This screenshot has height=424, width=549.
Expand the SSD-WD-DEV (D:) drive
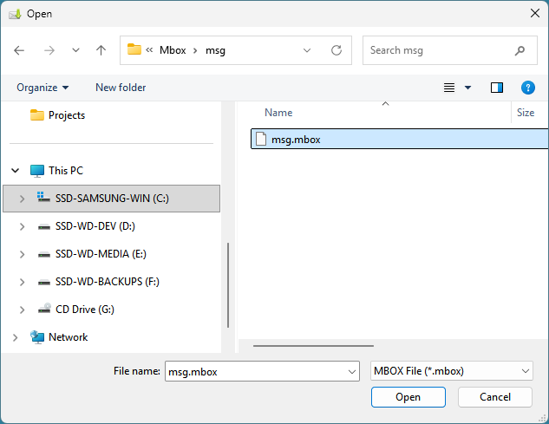(x=22, y=226)
